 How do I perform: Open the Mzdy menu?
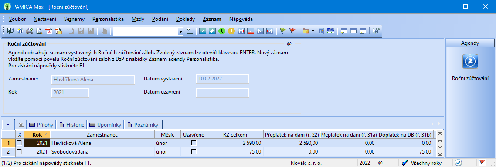point(138,19)
